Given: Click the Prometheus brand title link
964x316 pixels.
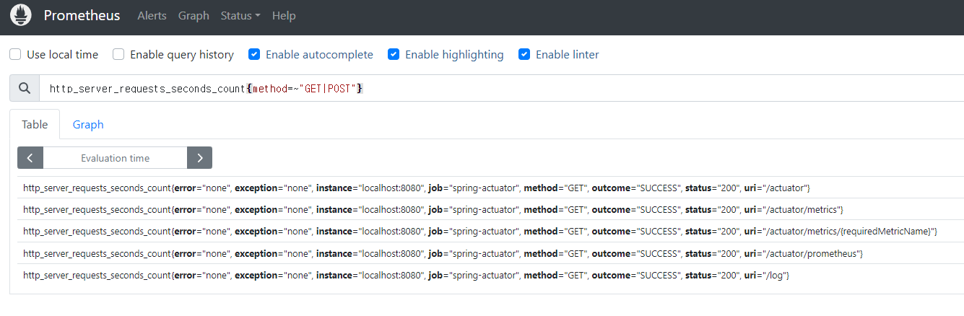Looking at the screenshot, I should click(x=82, y=15).
